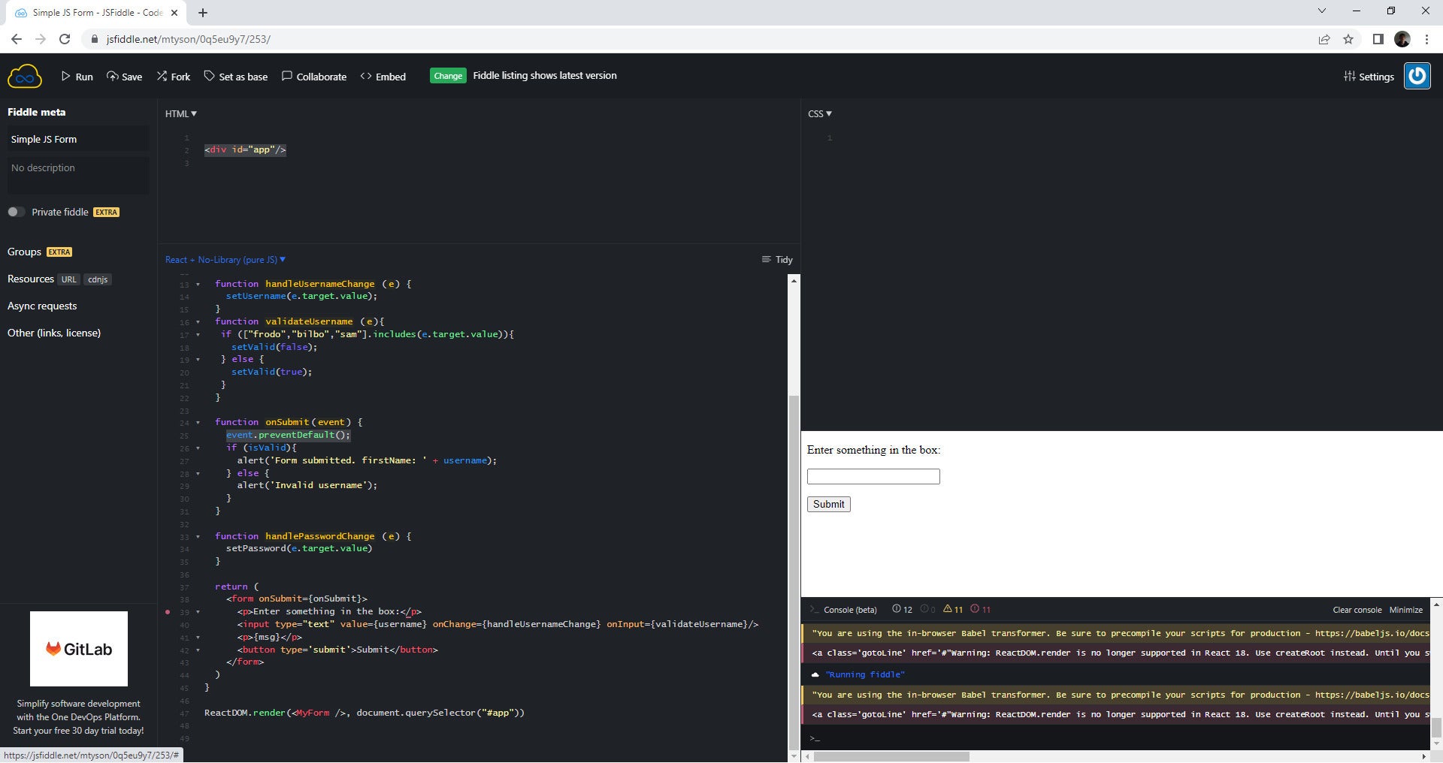Reload the browser page
Screen dimensions: 1443x763
pyautogui.click(x=65, y=39)
